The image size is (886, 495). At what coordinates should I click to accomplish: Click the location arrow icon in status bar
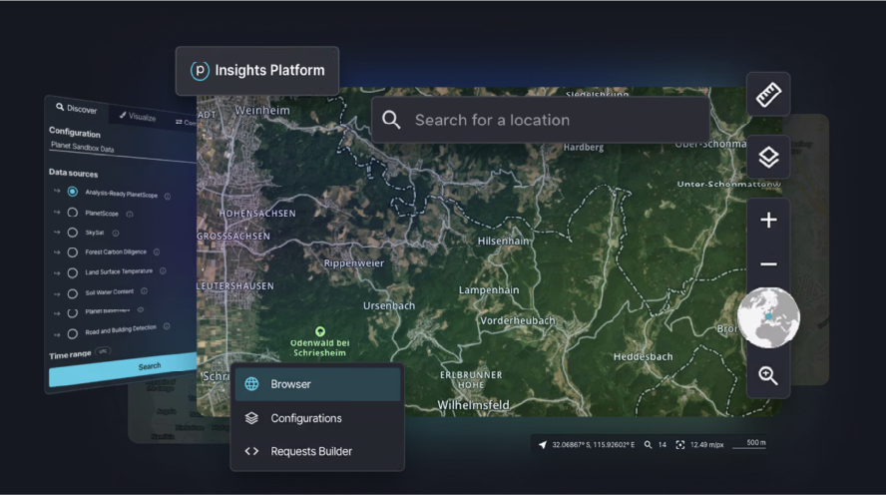[x=543, y=445]
